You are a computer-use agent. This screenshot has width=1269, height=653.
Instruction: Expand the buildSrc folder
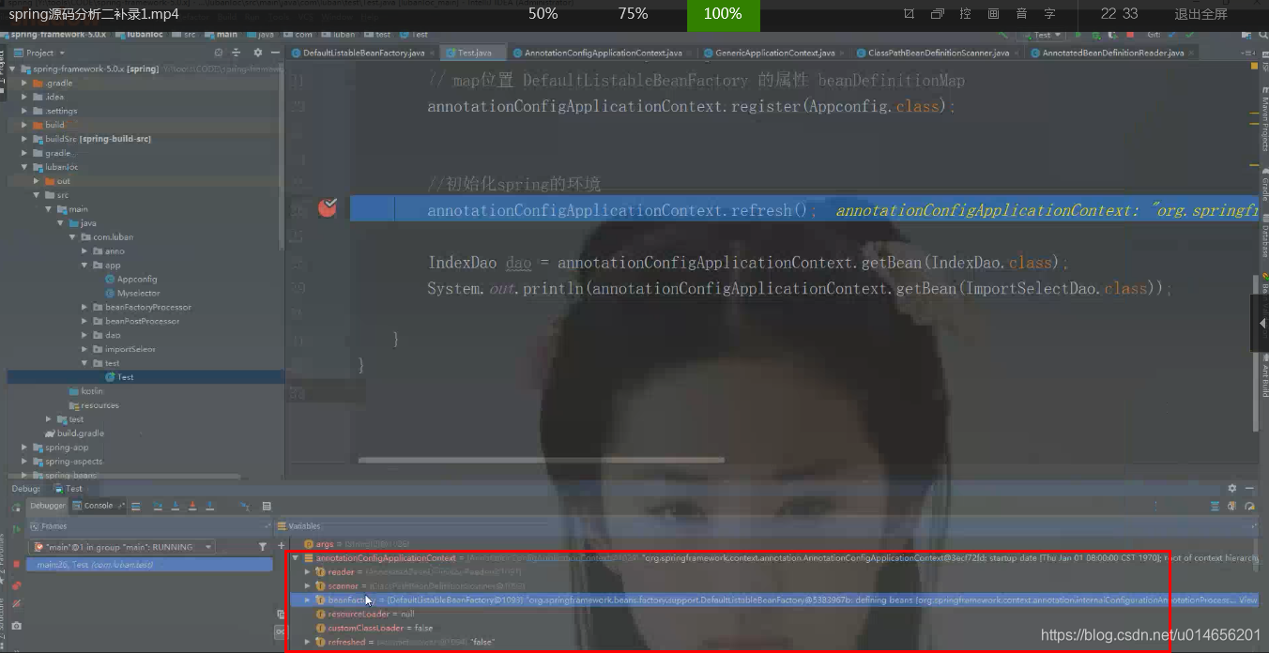tap(25, 139)
